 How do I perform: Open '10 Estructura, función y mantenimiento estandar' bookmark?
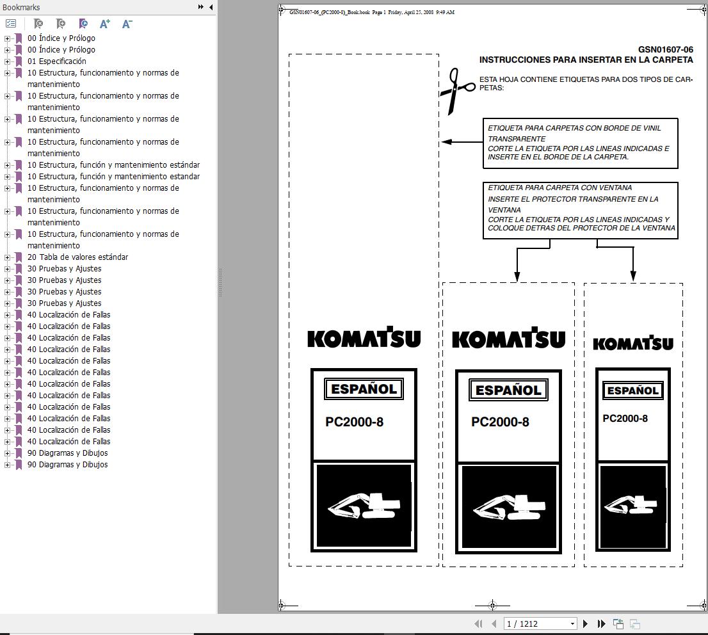click(x=113, y=177)
